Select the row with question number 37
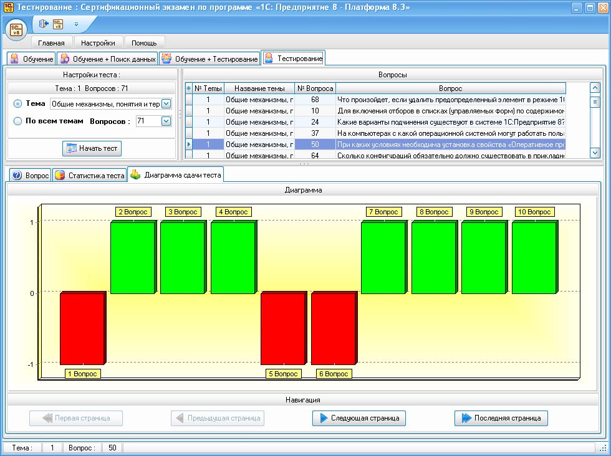The image size is (611, 456). pos(375,133)
